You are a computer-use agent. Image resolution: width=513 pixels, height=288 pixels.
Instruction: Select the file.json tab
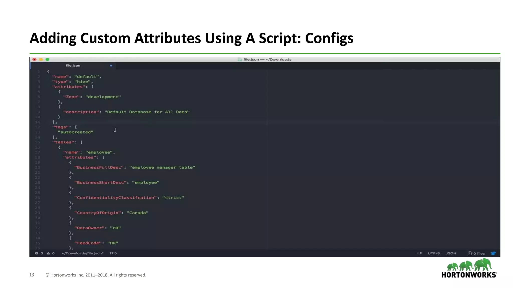73,65
